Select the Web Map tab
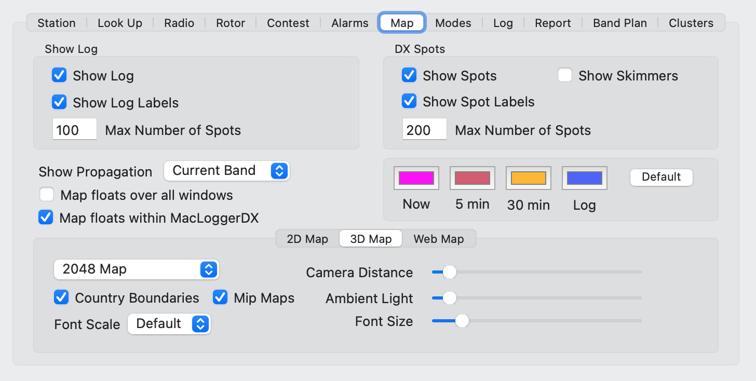The image size is (756, 381). [438, 239]
